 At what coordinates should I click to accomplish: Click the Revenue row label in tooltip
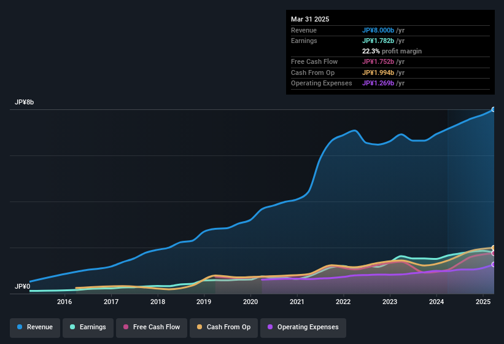(304, 30)
